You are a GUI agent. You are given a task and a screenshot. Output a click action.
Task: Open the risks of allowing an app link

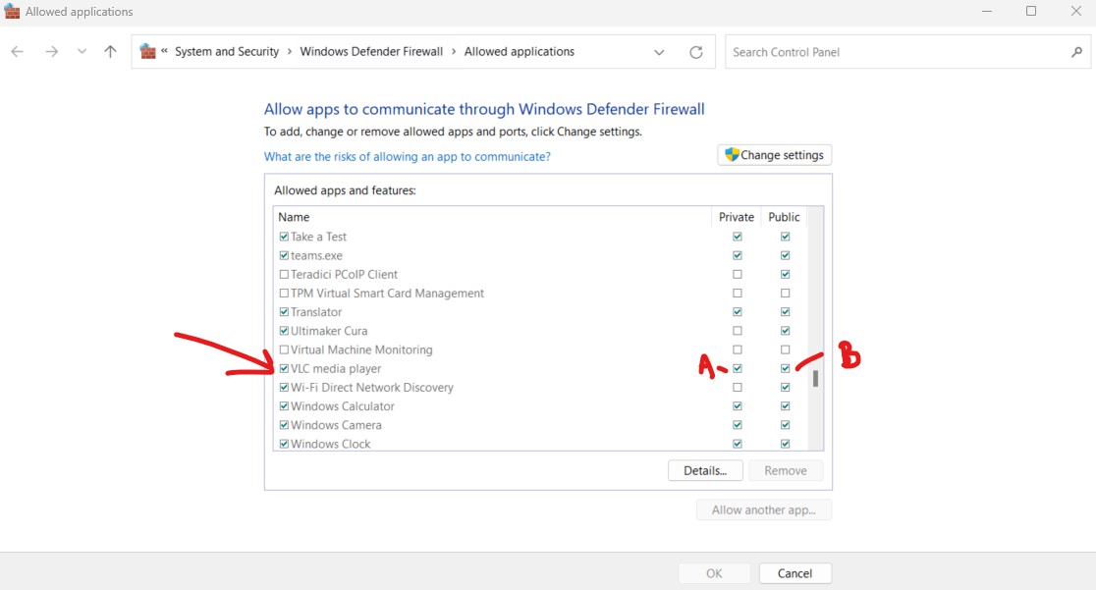pos(407,157)
